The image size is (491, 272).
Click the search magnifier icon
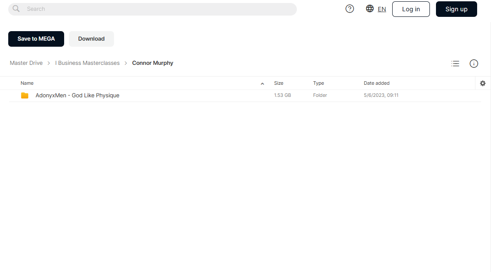(16, 9)
